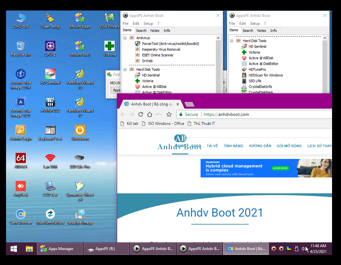Screen dimensions: 341x265
Task: Switch to Info tab in right AppsPE window
Action: 273,30
